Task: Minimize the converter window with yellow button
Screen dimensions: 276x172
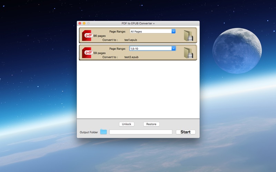Action: (84, 23)
